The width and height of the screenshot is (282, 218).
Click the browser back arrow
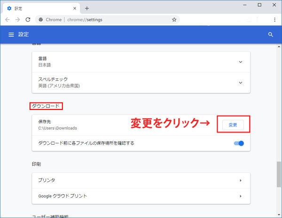pos(7,20)
